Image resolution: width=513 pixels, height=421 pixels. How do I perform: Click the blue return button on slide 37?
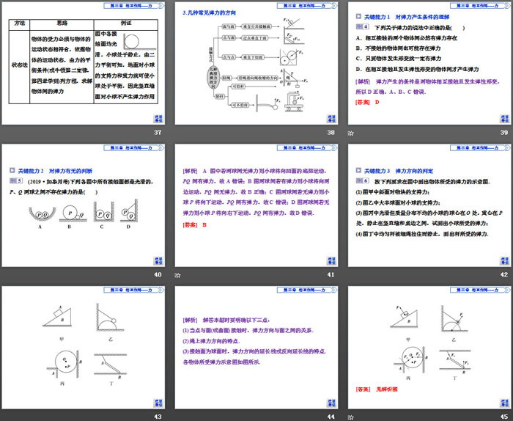(x=158, y=119)
